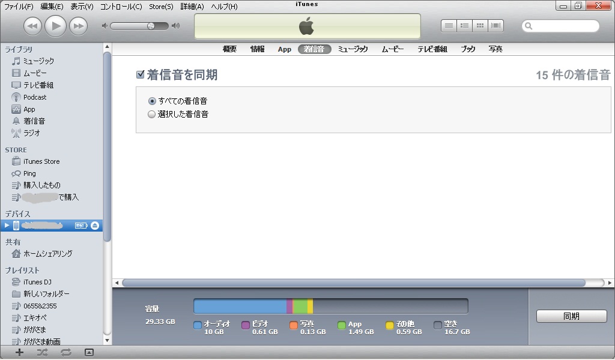615x360 pixels.
Task: Open the 表示(V) menu
Action: tap(82, 7)
